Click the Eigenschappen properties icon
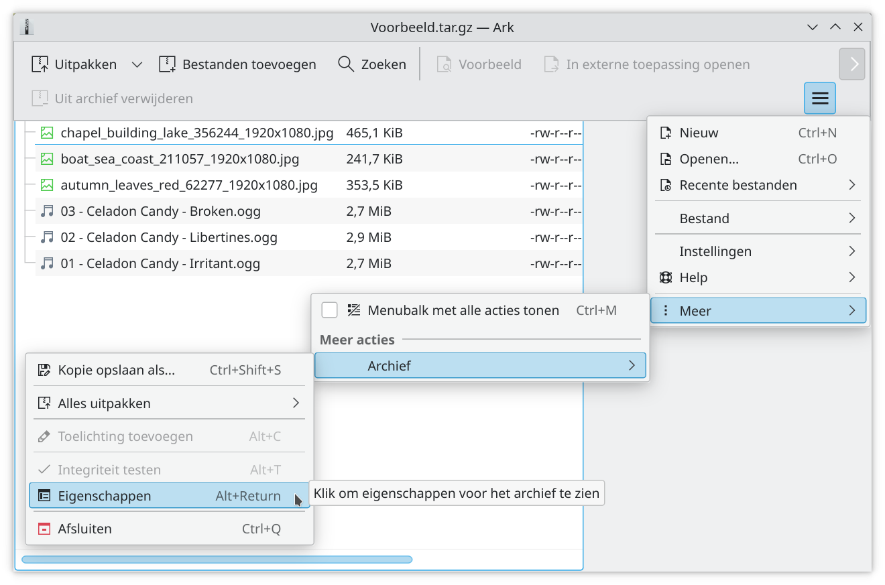This screenshot has height=585, width=885. tap(44, 496)
